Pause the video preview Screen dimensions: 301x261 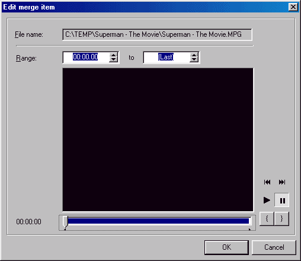tap(282, 200)
